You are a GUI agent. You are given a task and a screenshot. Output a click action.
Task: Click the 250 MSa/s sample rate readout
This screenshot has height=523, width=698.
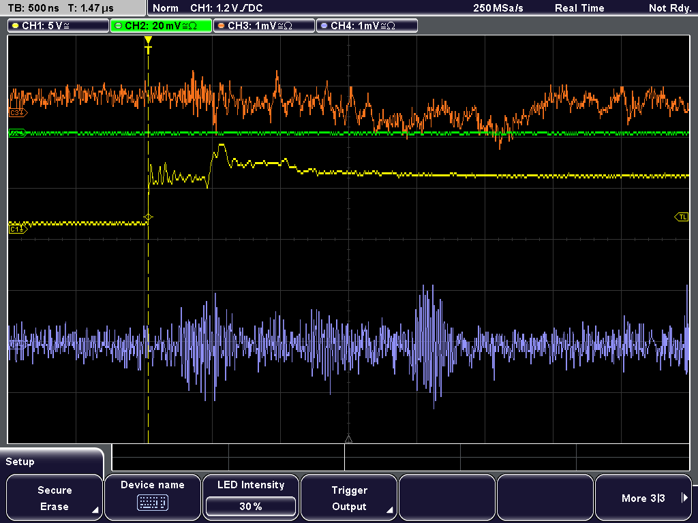point(498,8)
